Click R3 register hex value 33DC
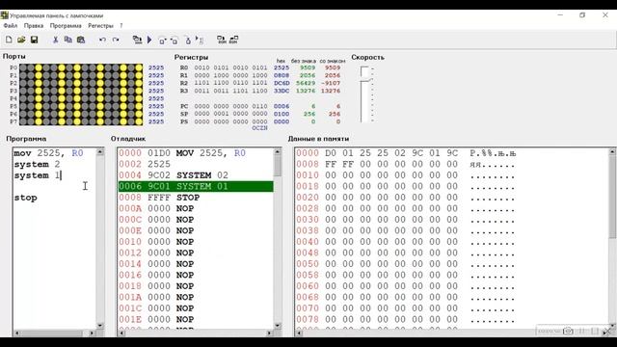Screen dimensions: 617x347 [x=282, y=91]
